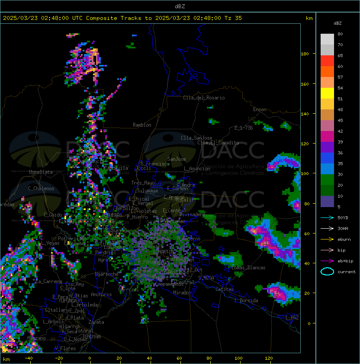Screen dimensions: 360x364
Task: Click the Tres_Mayo map label
Action: tap(143, 183)
